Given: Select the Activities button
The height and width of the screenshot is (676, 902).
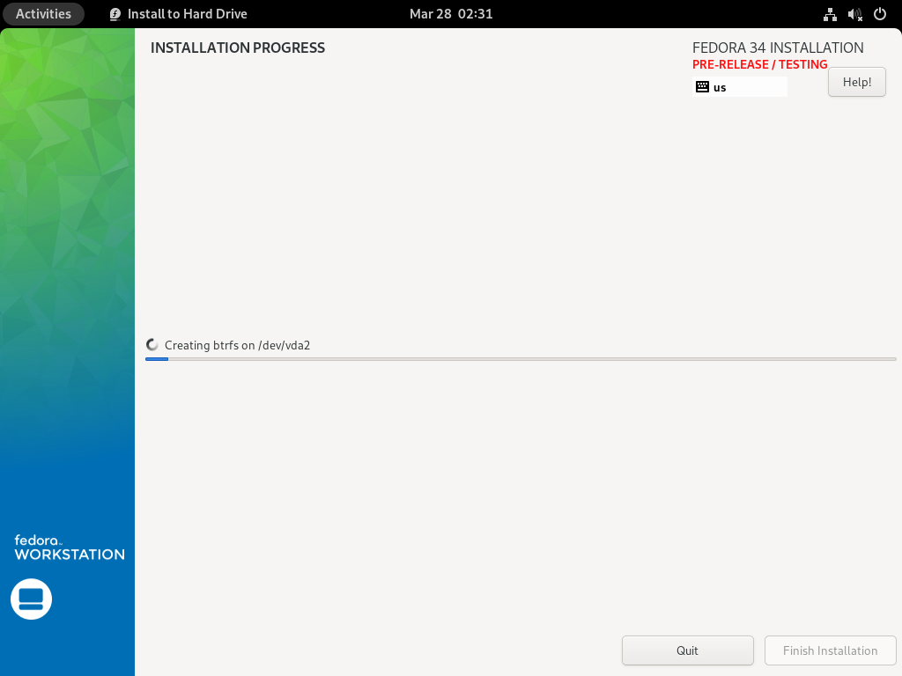Looking at the screenshot, I should pos(43,14).
